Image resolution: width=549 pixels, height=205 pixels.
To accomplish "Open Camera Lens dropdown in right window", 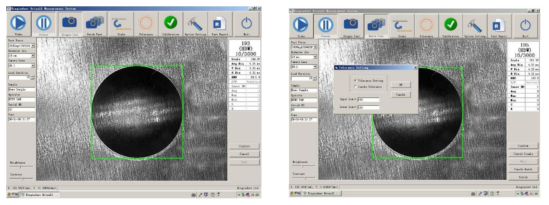I will [x=315, y=67].
